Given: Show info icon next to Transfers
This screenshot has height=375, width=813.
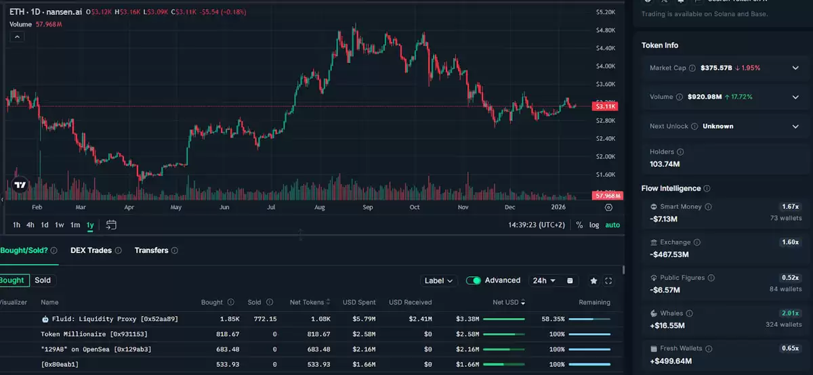Looking at the screenshot, I should pos(174,250).
